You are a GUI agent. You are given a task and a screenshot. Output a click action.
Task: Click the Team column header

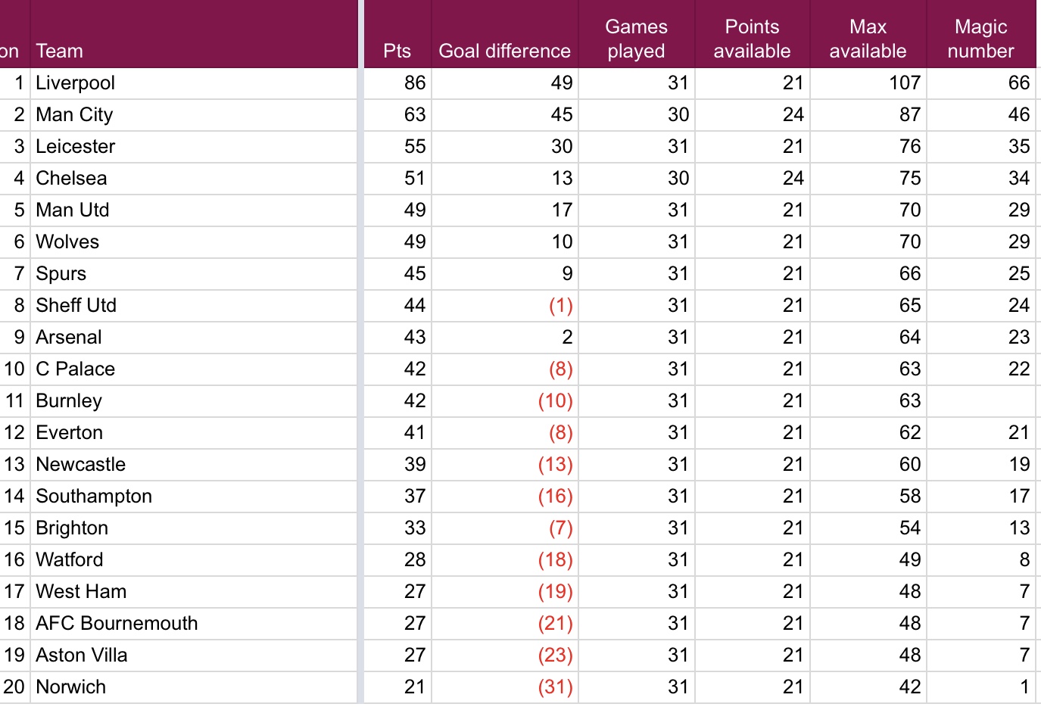(x=60, y=51)
